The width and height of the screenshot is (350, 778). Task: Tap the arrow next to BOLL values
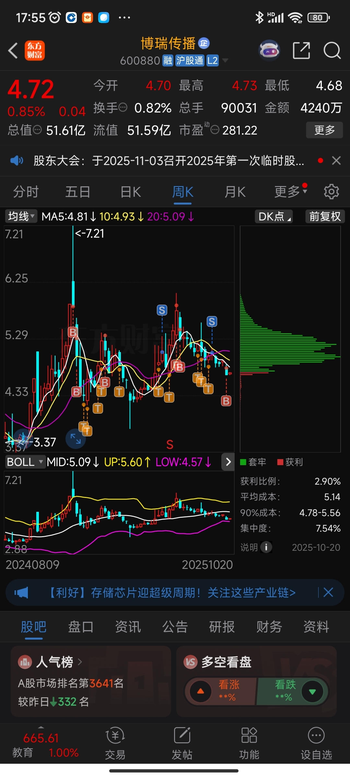228,462
